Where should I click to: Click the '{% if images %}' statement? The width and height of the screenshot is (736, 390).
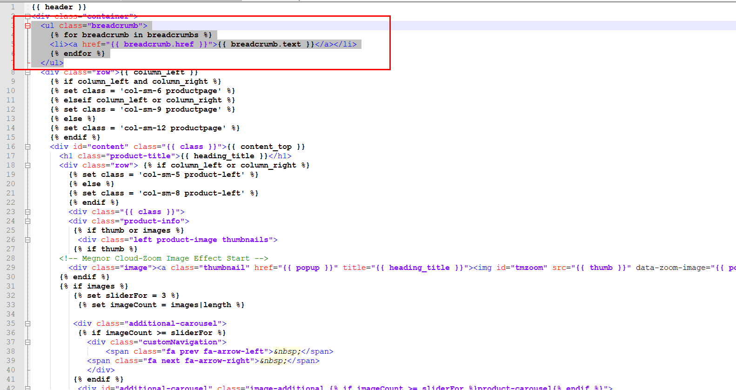coord(94,286)
